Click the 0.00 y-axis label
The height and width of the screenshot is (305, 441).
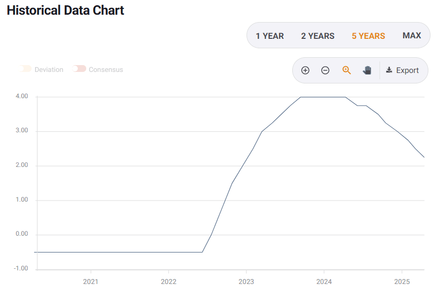pyautogui.click(x=22, y=234)
